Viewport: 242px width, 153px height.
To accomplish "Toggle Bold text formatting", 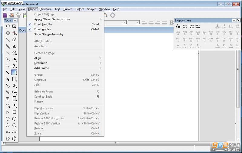I will [171, 22].
